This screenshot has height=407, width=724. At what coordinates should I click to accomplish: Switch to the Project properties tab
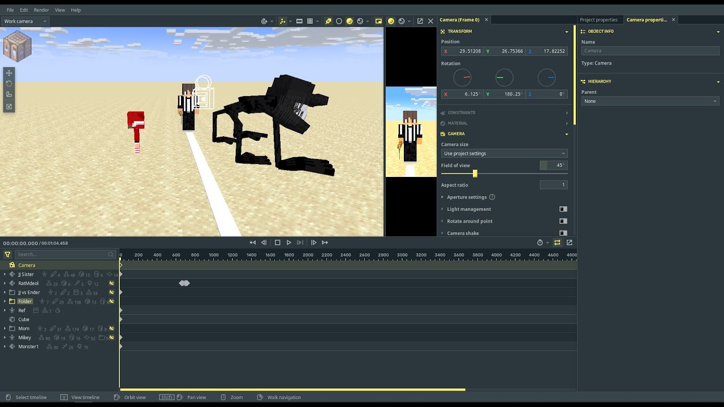(x=599, y=20)
